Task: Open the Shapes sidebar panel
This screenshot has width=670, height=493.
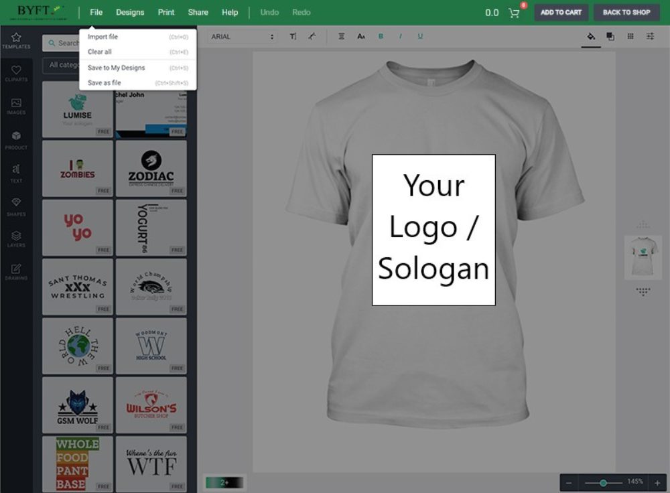Action: point(16,207)
